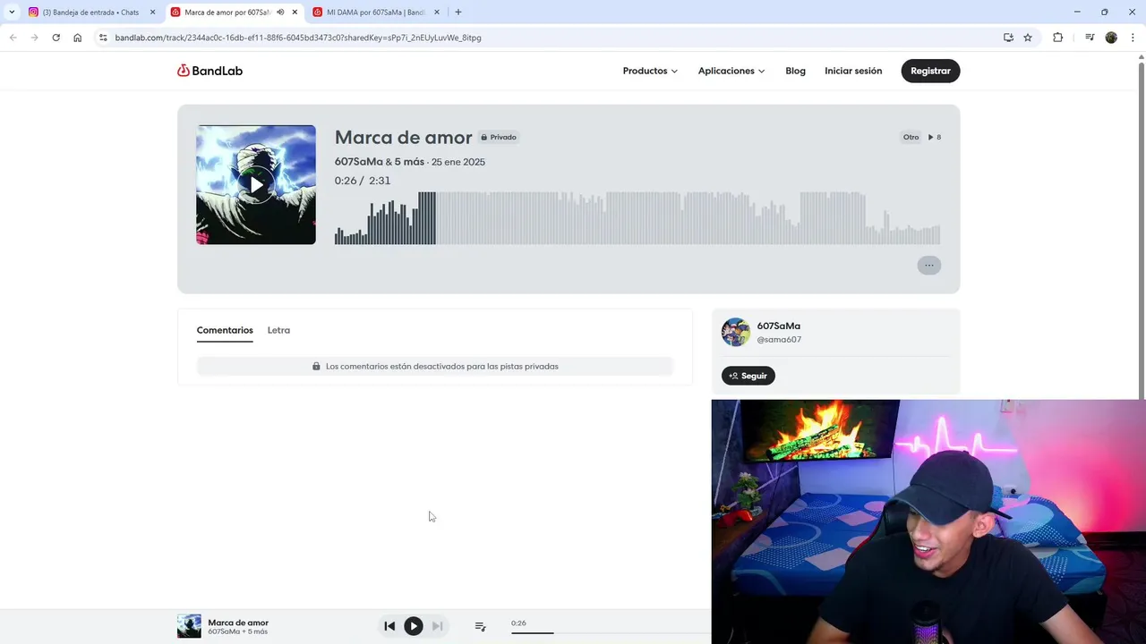Click the lock icon in comments notice
This screenshot has height=644, width=1146.
click(x=316, y=366)
